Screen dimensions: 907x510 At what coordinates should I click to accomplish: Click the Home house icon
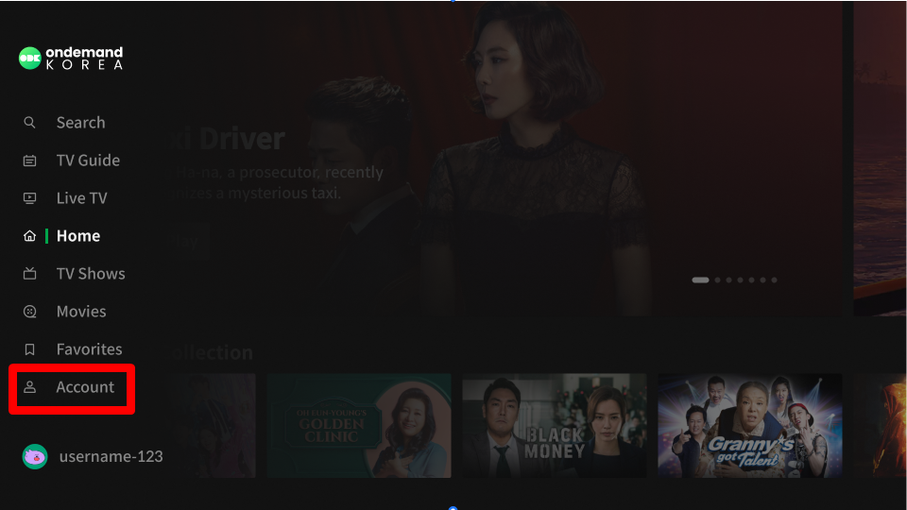[29, 236]
